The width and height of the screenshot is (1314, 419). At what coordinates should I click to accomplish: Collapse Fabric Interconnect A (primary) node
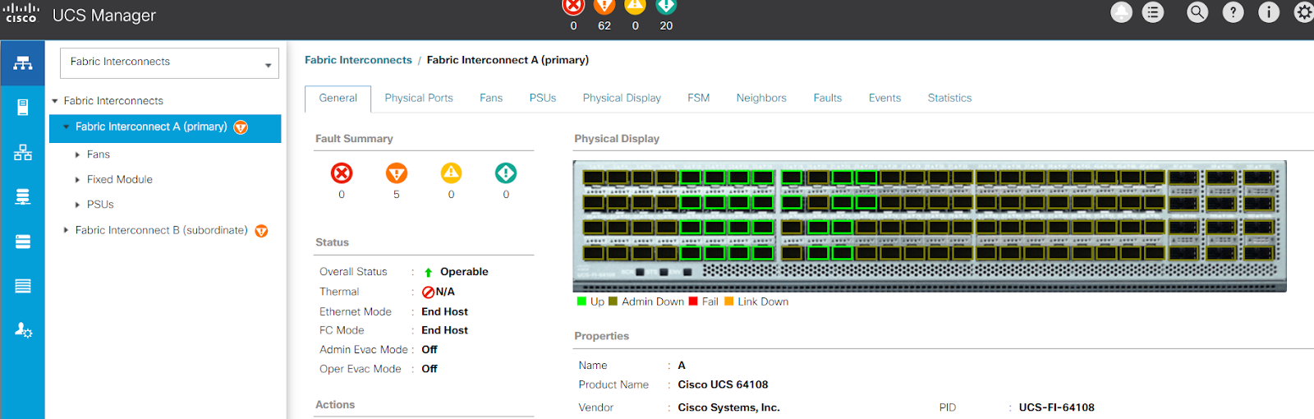(x=67, y=127)
